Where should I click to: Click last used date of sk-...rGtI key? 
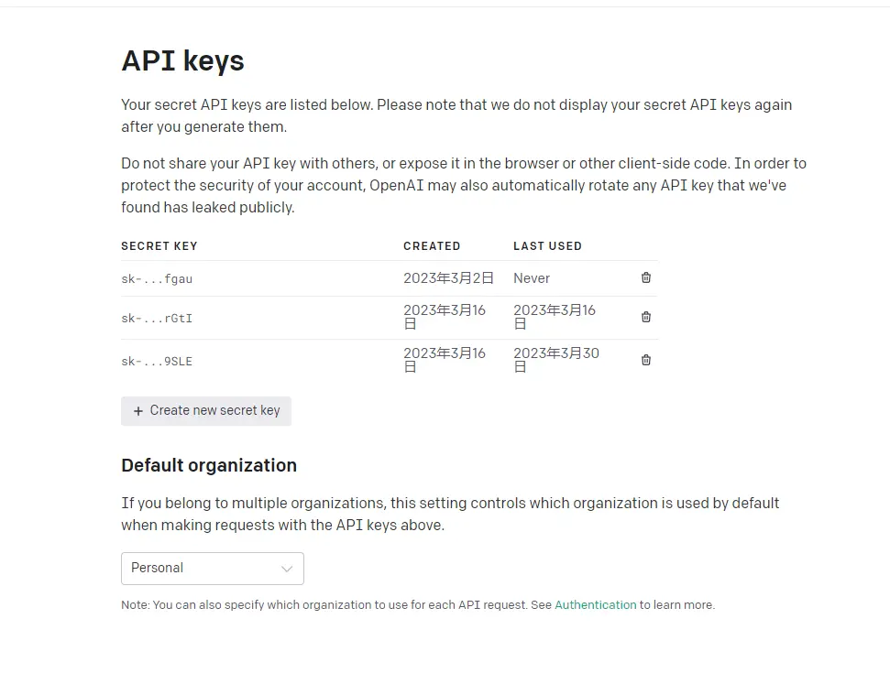point(554,316)
